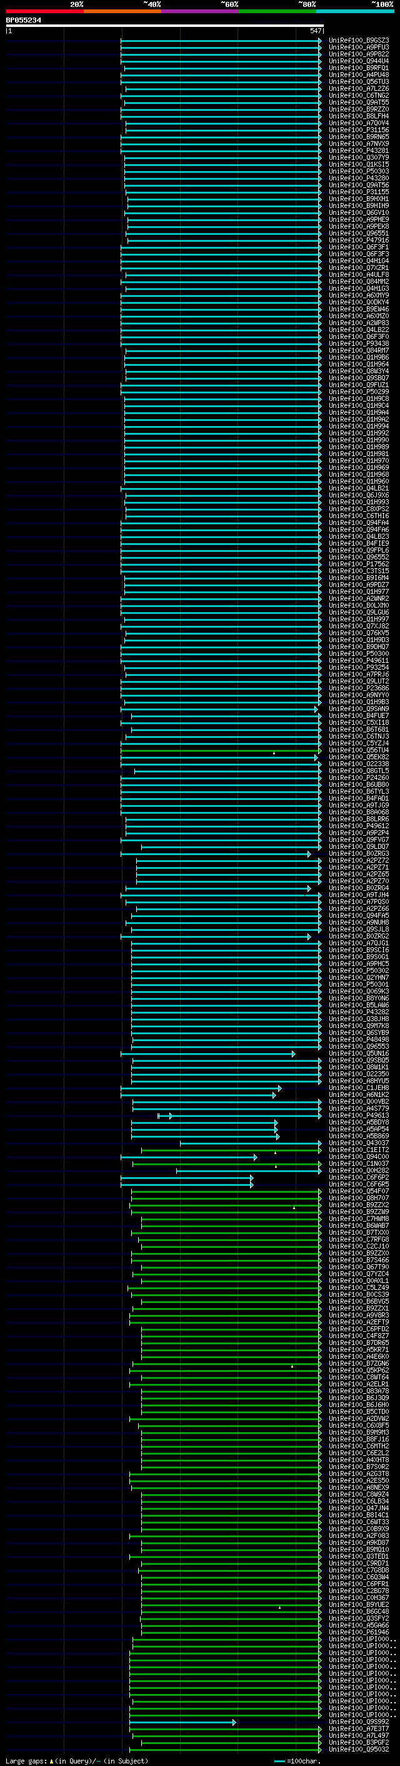Select hit label UniRef100_Q6F3F3

pyautogui.click(x=359, y=254)
